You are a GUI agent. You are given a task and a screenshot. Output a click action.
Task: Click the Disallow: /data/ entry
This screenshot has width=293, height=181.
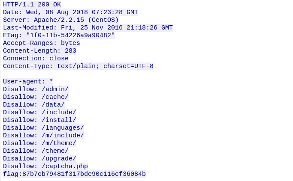[34, 105]
